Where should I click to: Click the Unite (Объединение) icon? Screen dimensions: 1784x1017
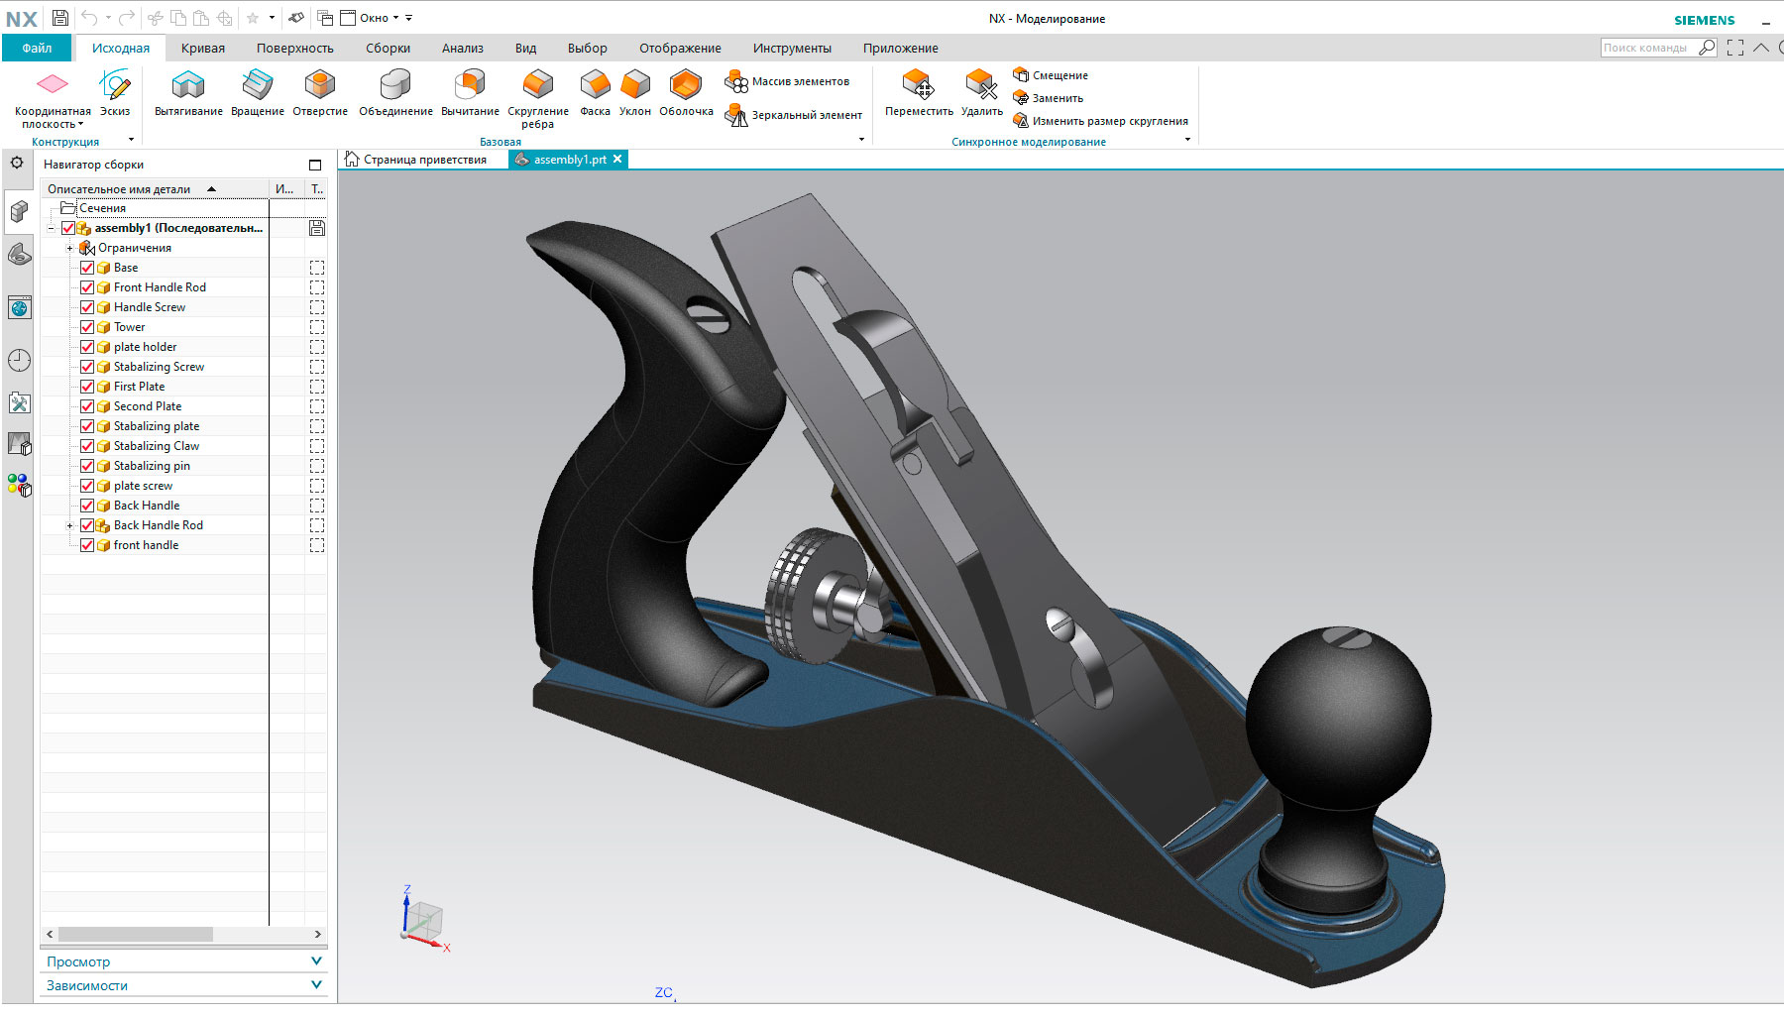tap(395, 84)
